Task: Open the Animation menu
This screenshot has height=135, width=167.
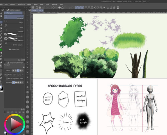Action: (x=21, y=4)
